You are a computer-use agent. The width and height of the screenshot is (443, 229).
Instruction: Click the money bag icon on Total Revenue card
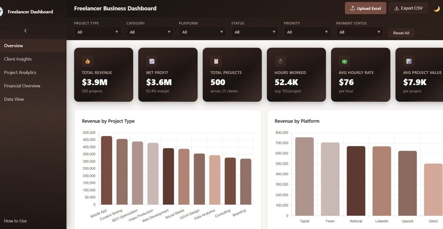[x=88, y=61]
